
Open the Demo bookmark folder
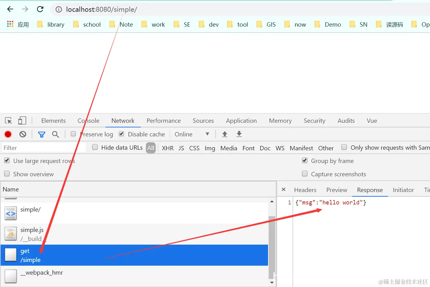328,24
